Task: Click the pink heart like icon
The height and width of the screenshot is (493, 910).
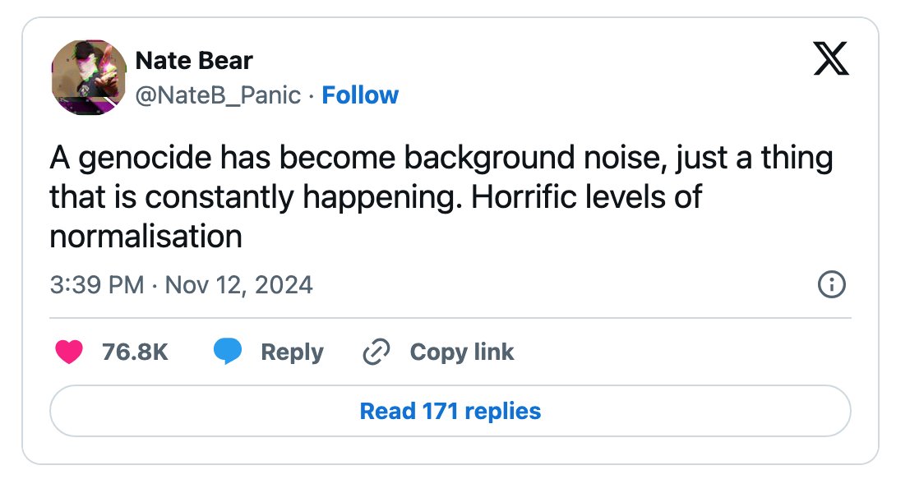Action: coord(69,352)
